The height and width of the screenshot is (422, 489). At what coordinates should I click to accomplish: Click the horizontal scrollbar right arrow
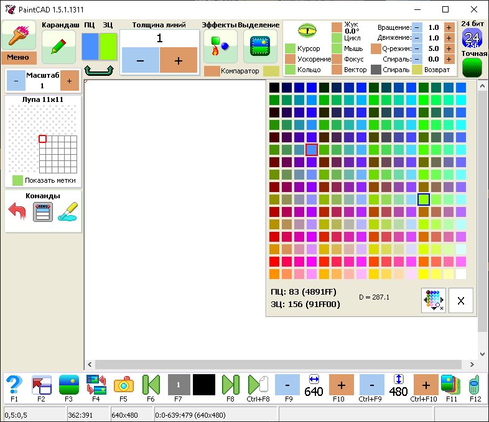point(472,365)
